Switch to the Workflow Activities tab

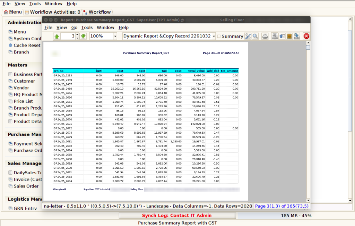click(x=53, y=12)
